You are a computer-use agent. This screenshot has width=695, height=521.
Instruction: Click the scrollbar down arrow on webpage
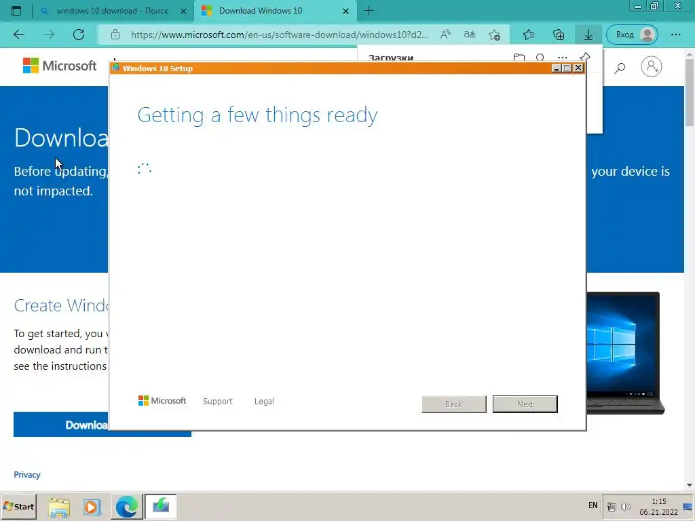tap(690, 484)
